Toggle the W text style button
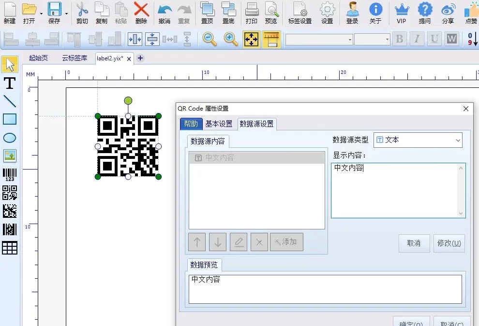 (x=452, y=39)
